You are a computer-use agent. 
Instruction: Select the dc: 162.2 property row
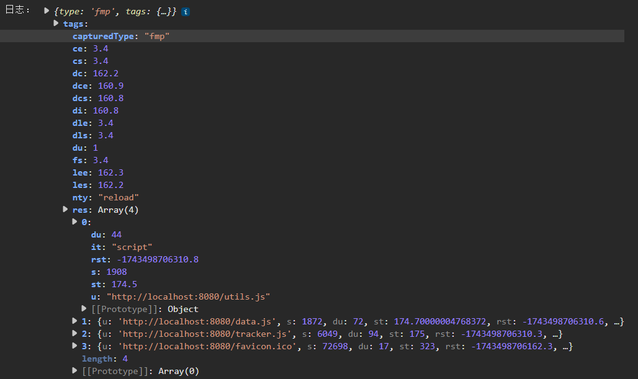click(x=96, y=73)
